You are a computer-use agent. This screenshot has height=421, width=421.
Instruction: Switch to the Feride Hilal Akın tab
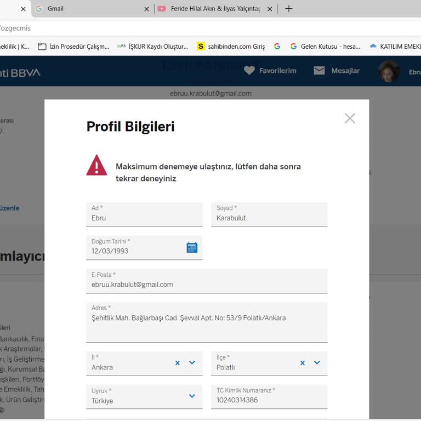pos(215,9)
